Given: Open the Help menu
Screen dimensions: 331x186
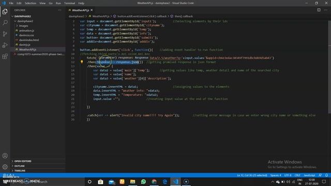Looking at the screenshot, I should [x=81, y=3].
